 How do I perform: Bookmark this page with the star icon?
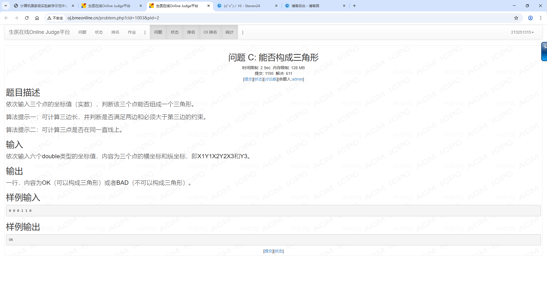[516, 18]
